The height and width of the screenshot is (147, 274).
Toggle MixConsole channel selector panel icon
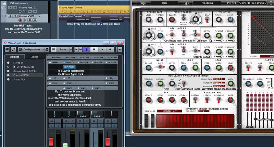click(x=7, y=49)
